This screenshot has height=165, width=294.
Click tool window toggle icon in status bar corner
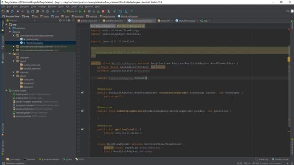point(3,163)
